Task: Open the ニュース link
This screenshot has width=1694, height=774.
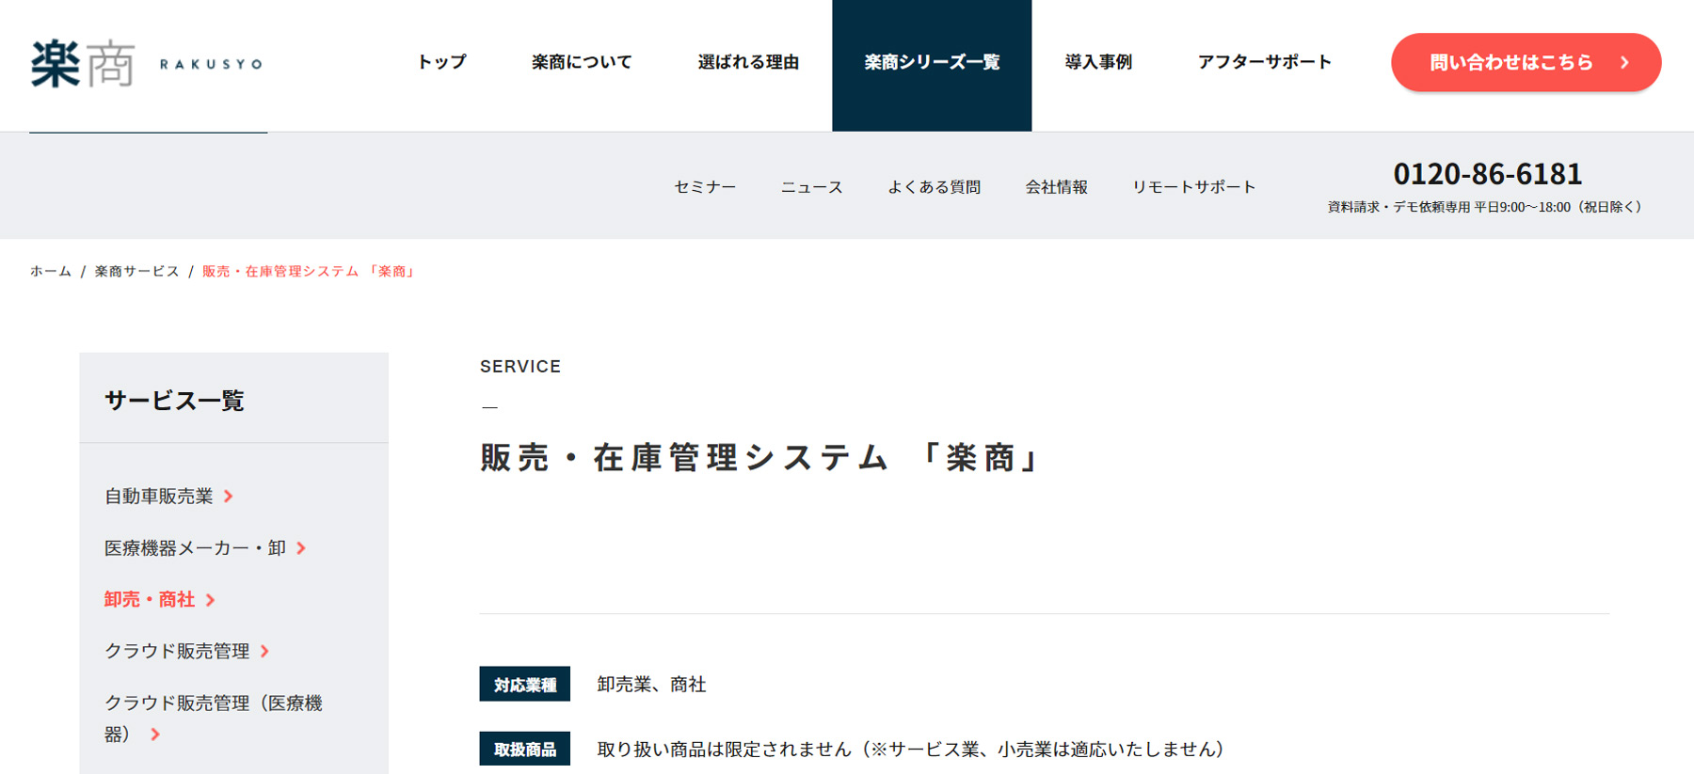Action: [x=811, y=187]
